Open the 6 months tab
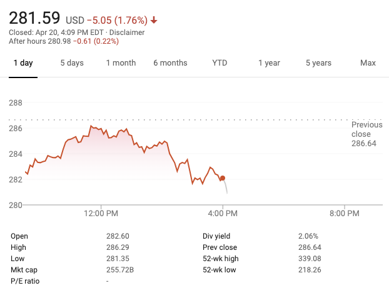Image resolution: width=389 pixels, height=293 pixels. 170,63
